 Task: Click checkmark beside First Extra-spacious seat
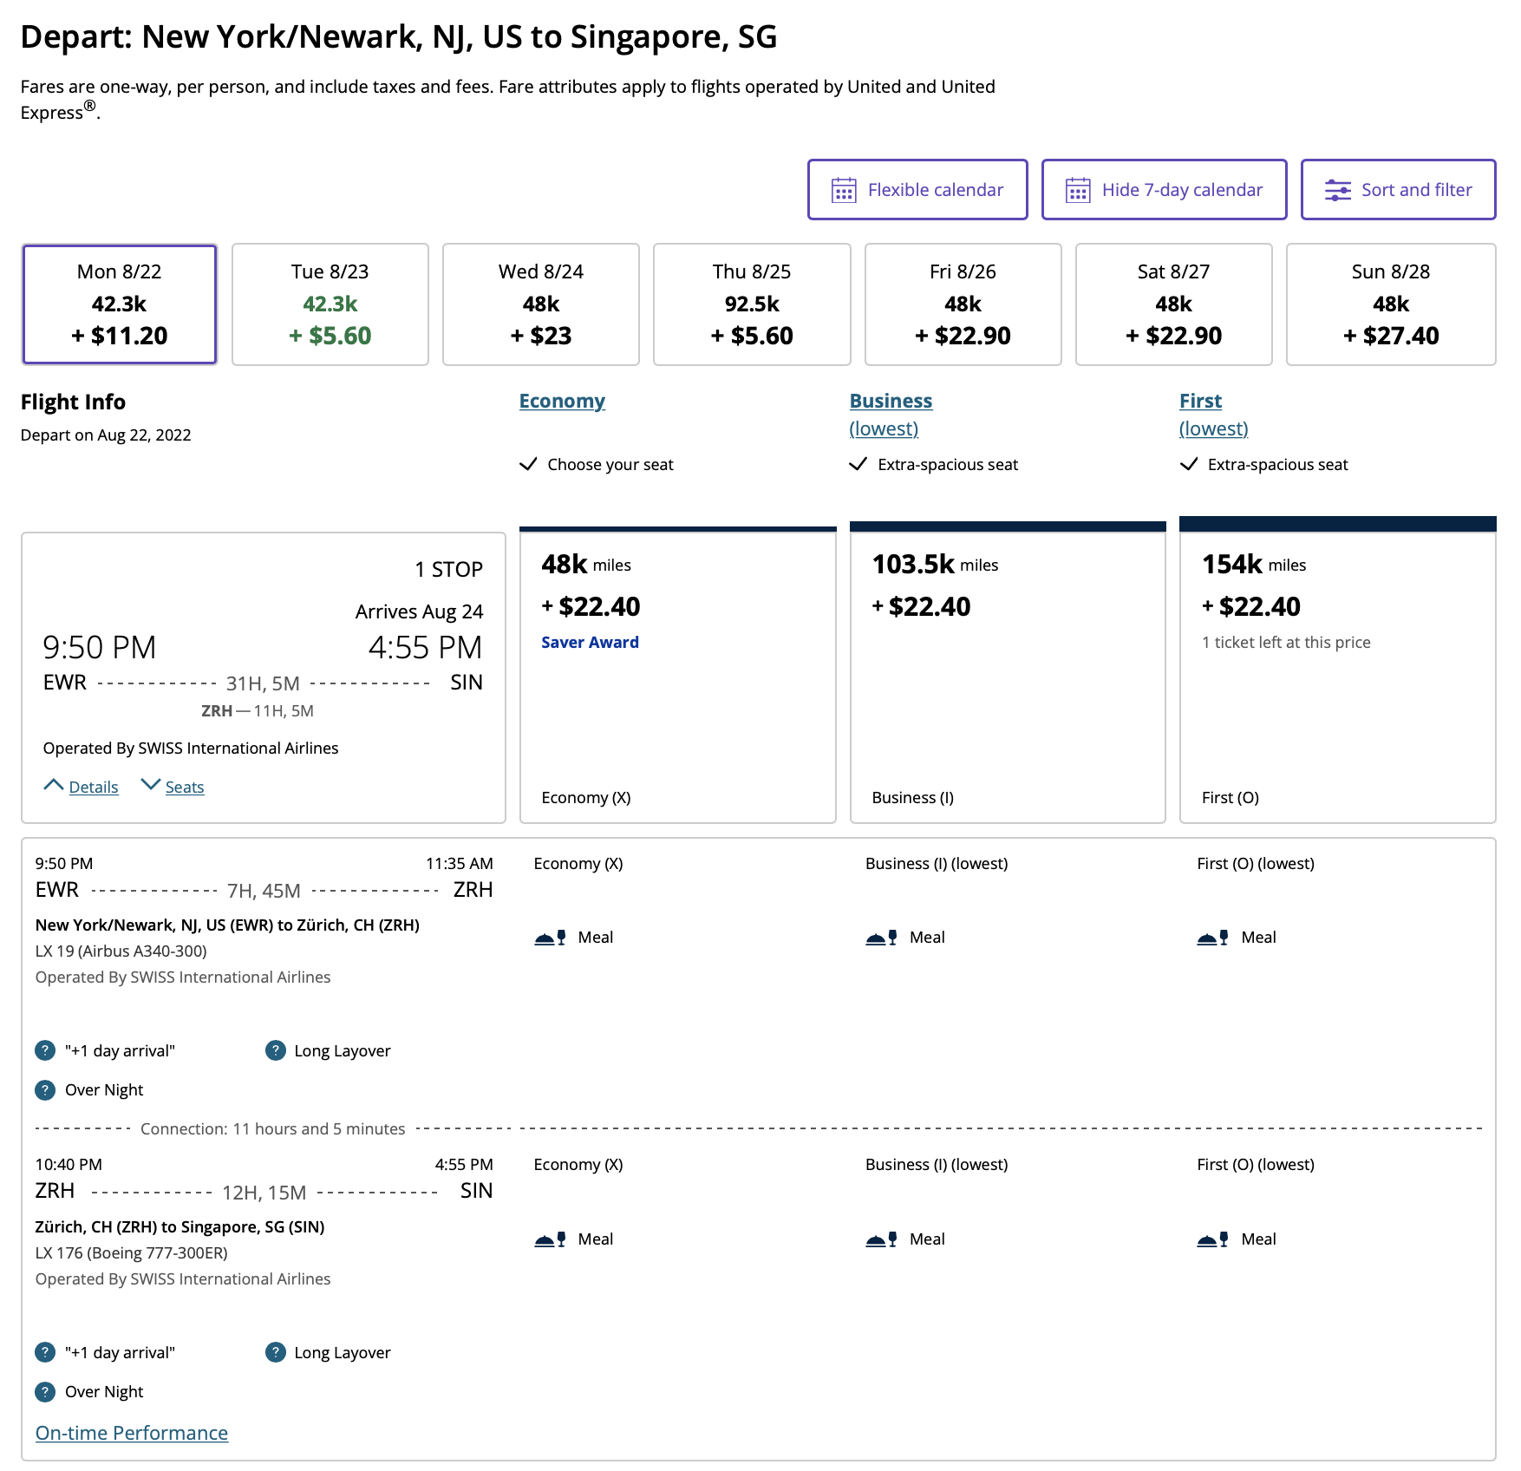click(1189, 464)
